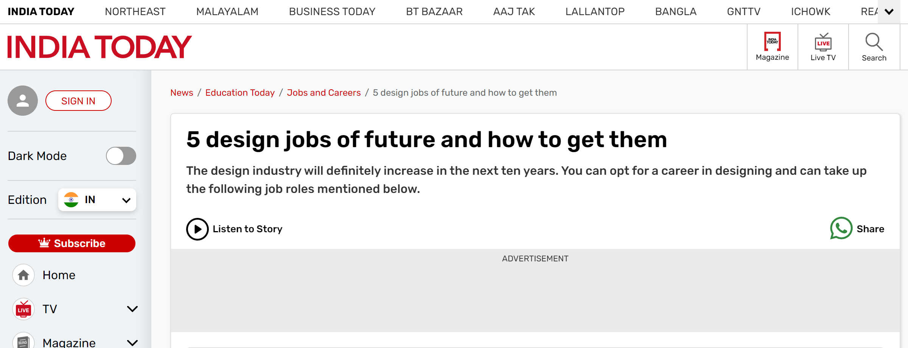Image resolution: width=908 pixels, height=348 pixels.
Task: Open Jobs and Careers breadcrumb link
Action: pos(324,93)
